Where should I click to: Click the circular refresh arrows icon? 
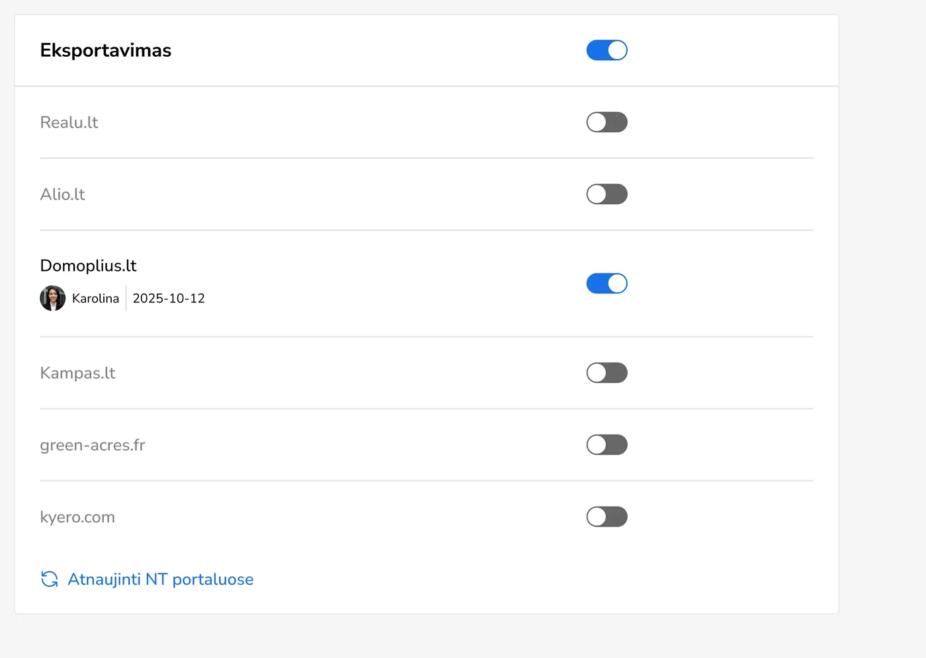click(50, 579)
